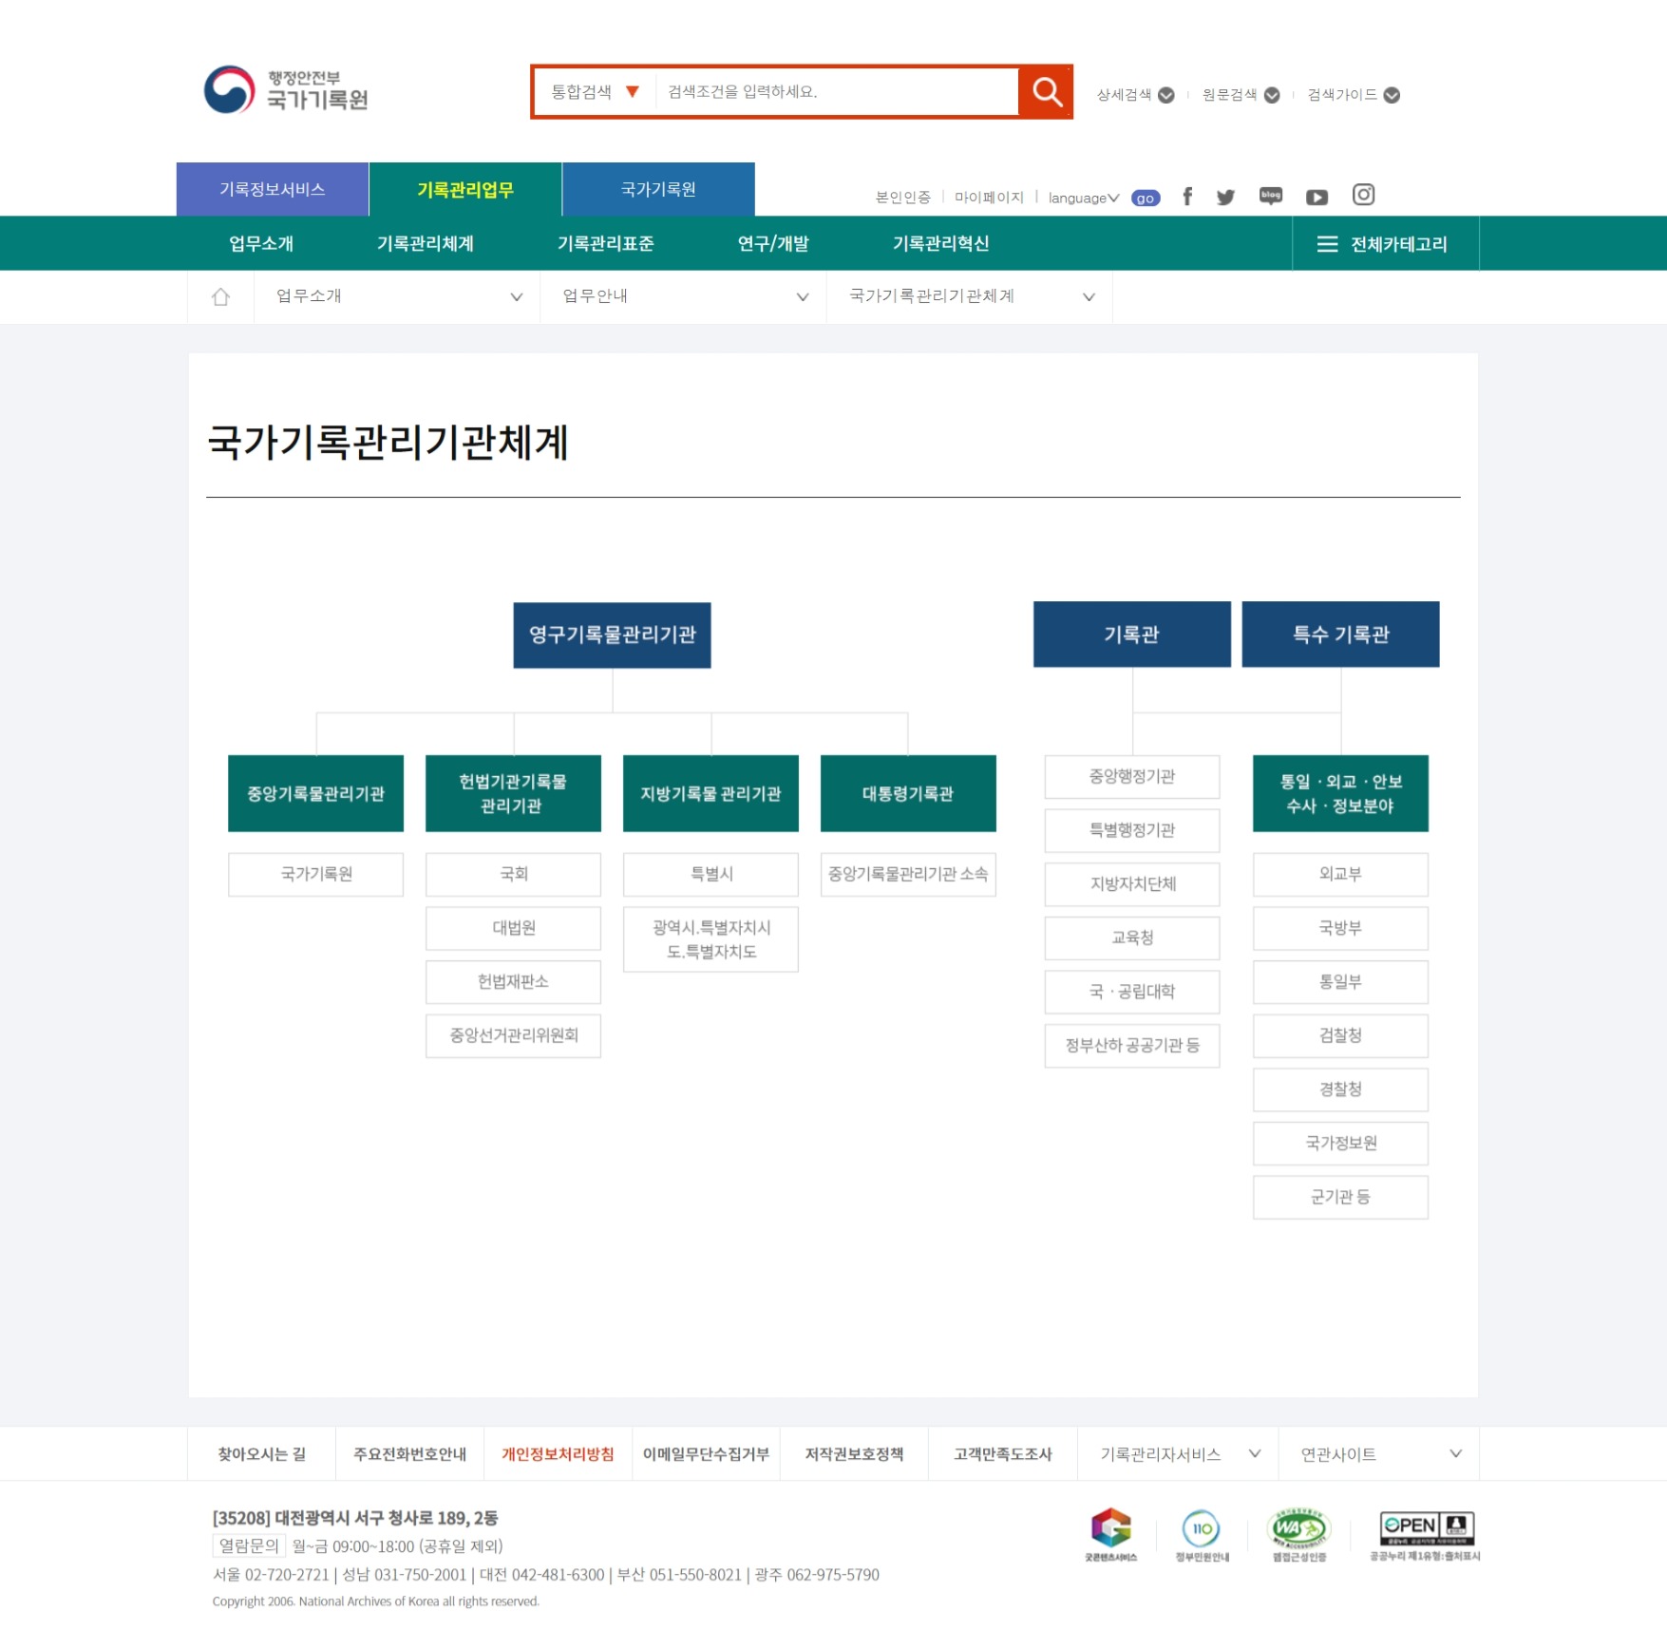The height and width of the screenshot is (1629, 1667).
Task: Open the 개인정보처리방침 footer link
Action: tap(558, 1454)
